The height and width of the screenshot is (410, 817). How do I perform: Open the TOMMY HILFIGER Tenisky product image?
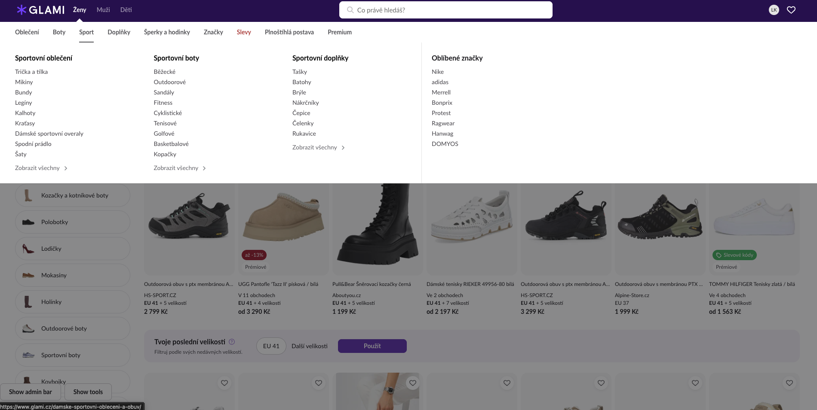(x=755, y=229)
